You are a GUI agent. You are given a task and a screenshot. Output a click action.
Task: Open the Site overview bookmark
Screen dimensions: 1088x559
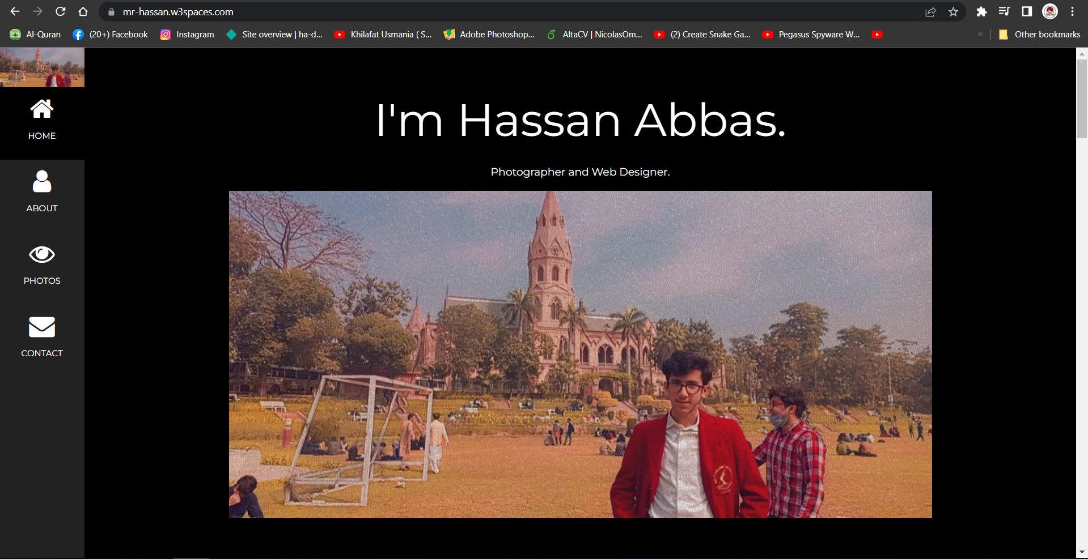tap(274, 35)
